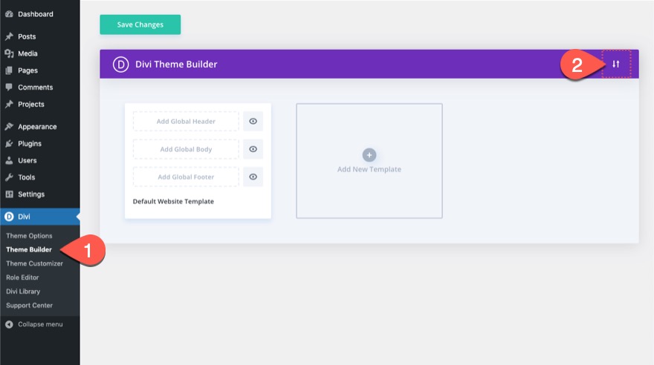Click the Pages stacked-sheets icon
Viewport: 654px width, 365px height.
pos(9,70)
